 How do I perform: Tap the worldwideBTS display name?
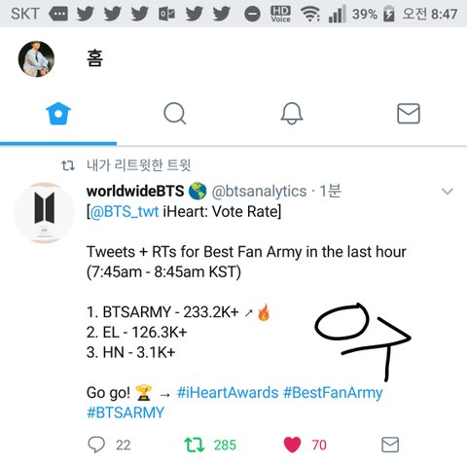135,191
